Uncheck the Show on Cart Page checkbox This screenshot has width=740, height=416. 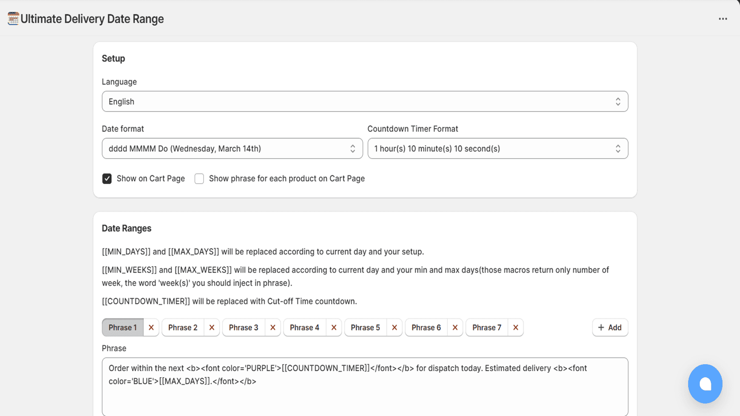click(107, 179)
